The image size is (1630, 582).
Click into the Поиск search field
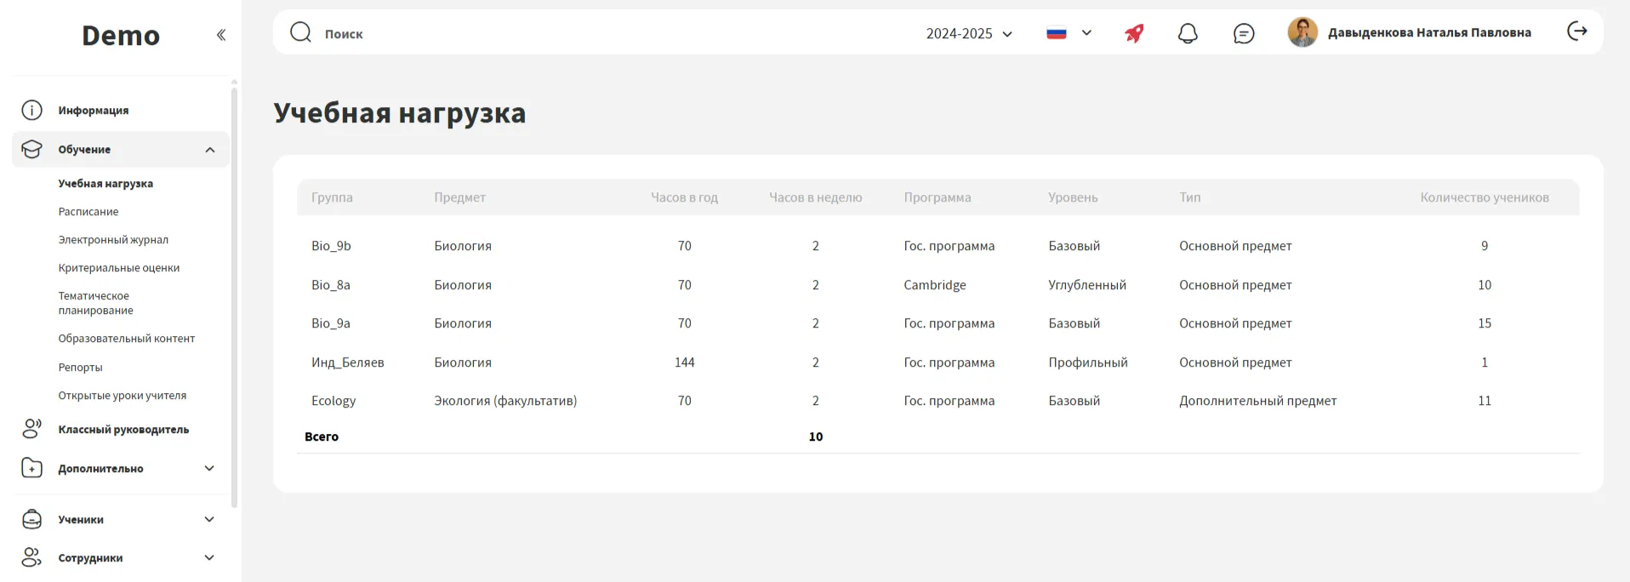pos(596,33)
